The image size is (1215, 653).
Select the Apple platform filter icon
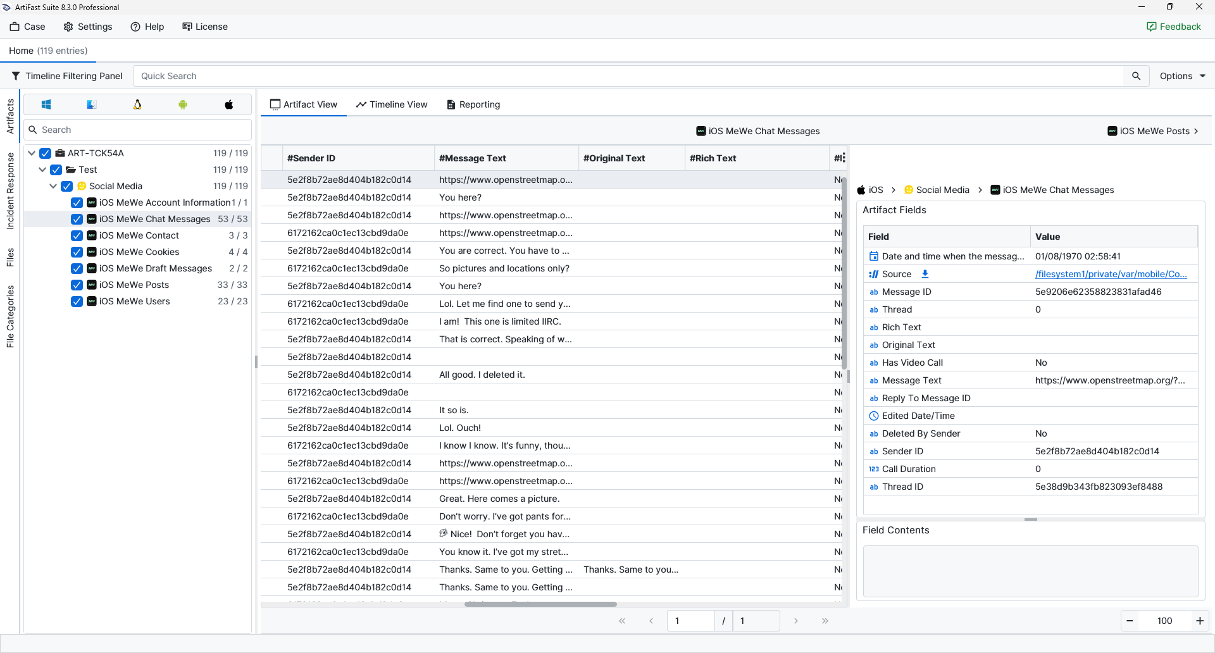click(x=229, y=104)
